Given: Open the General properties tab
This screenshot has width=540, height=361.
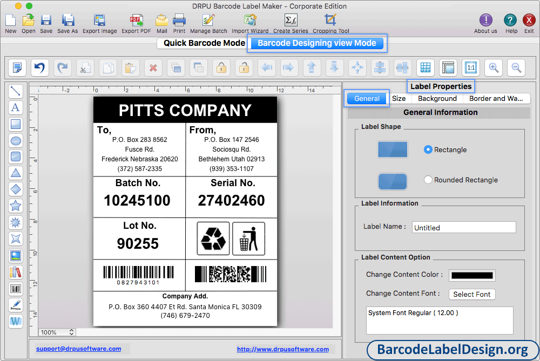Looking at the screenshot, I should click(x=367, y=98).
